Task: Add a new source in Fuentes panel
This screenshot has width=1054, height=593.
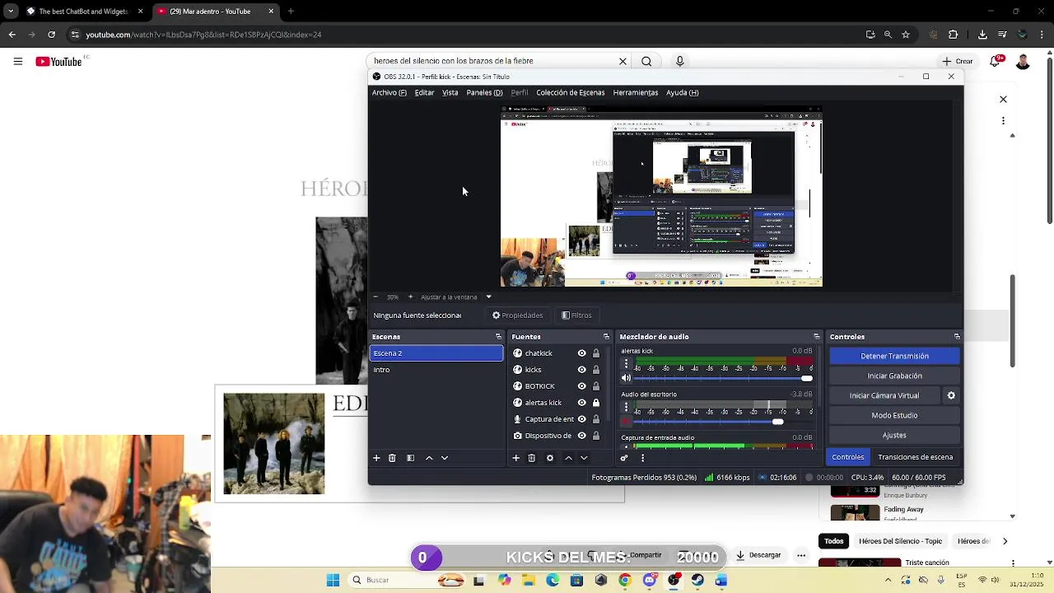Action: (x=516, y=458)
